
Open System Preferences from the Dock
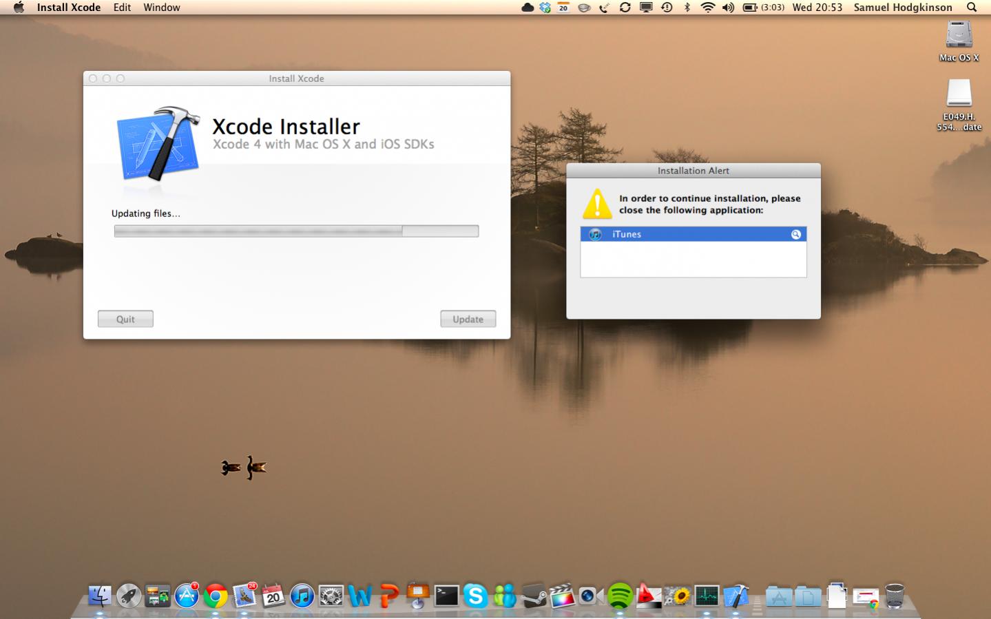[x=331, y=596]
